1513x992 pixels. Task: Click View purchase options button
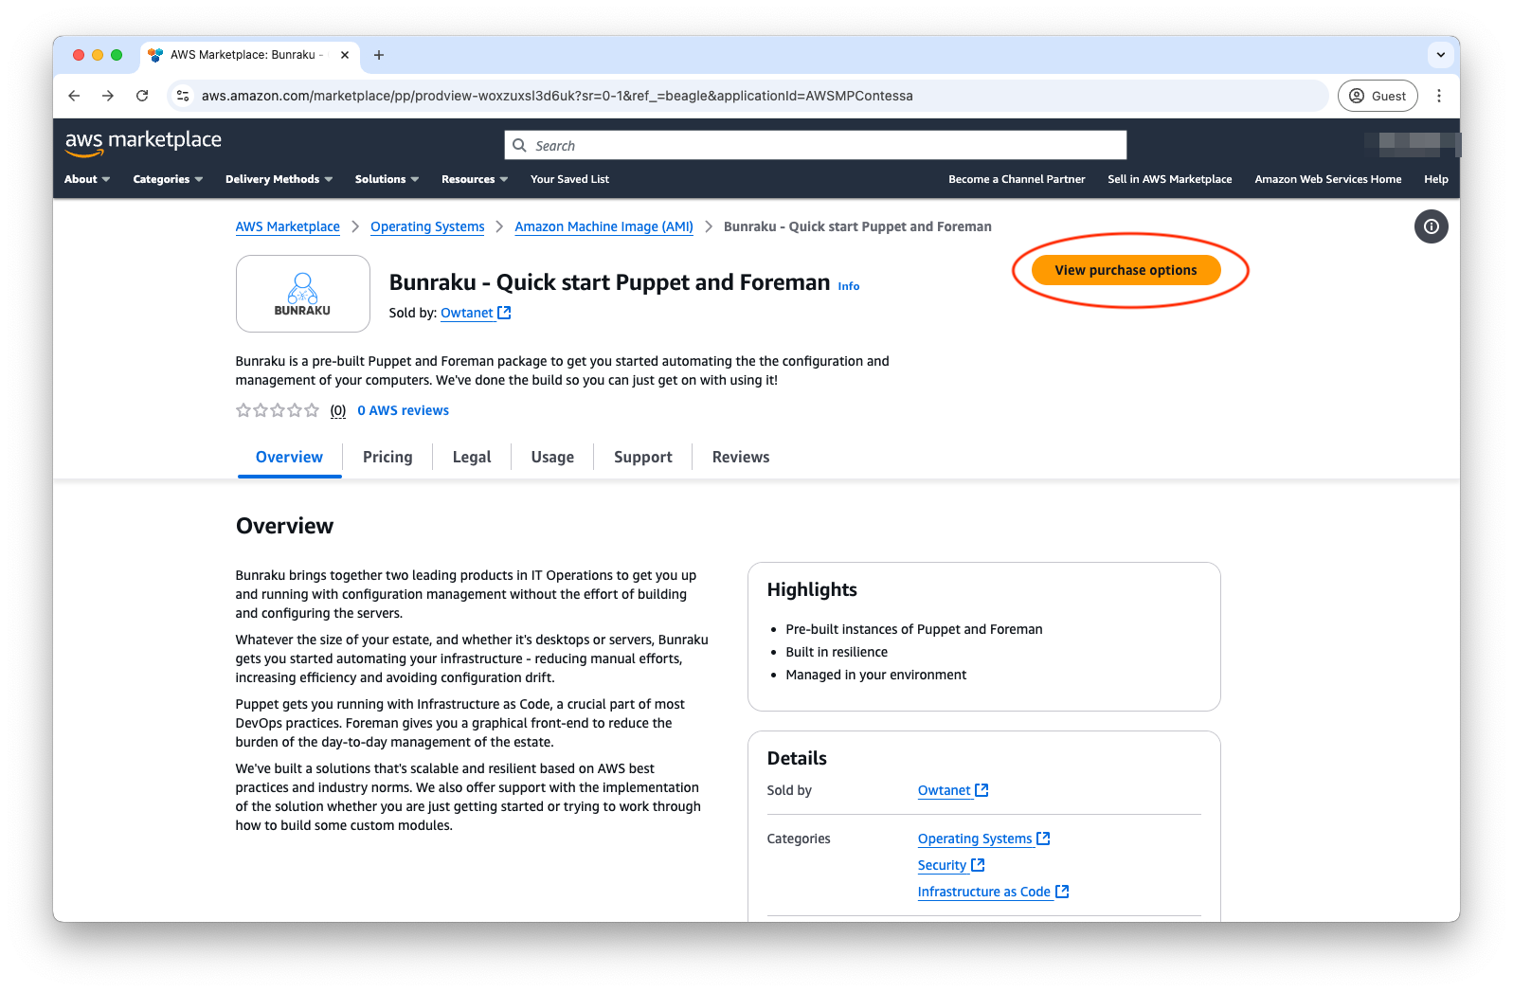tap(1126, 270)
